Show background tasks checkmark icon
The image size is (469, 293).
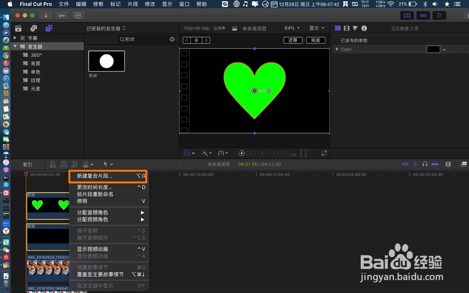[x=78, y=15]
